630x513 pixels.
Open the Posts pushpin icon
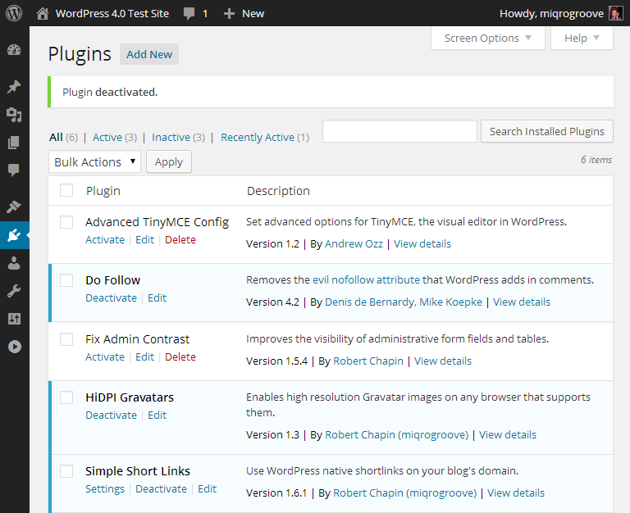pos(14,86)
